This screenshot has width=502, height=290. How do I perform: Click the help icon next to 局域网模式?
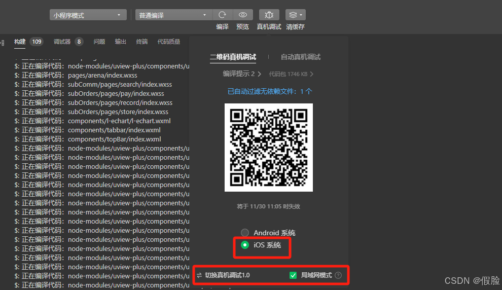338,275
